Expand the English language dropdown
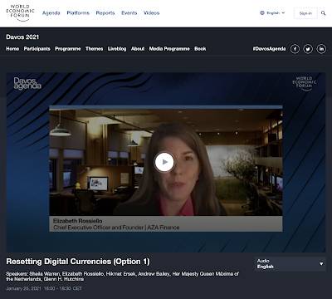This screenshot has height=299, width=332. click(276, 12)
